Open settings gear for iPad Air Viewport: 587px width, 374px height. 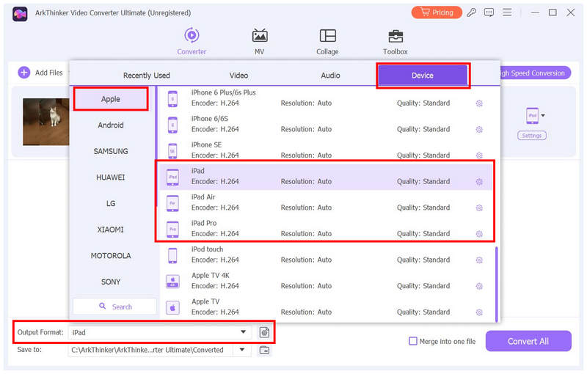479,208
